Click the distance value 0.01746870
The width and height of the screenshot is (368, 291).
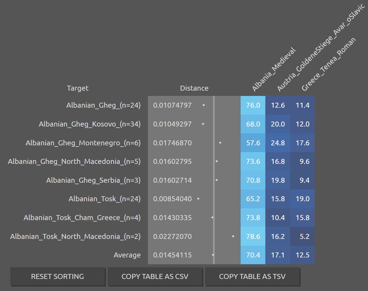click(172, 143)
